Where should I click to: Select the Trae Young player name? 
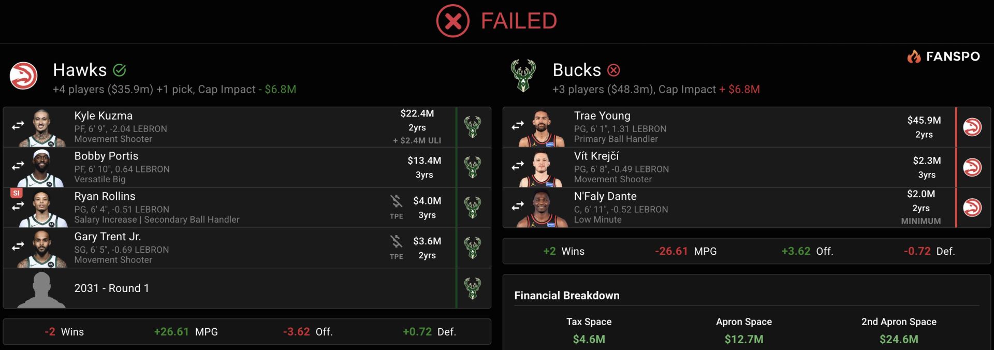[x=602, y=115]
